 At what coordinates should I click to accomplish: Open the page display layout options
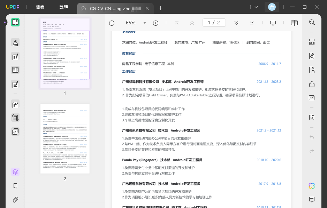(294, 23)
